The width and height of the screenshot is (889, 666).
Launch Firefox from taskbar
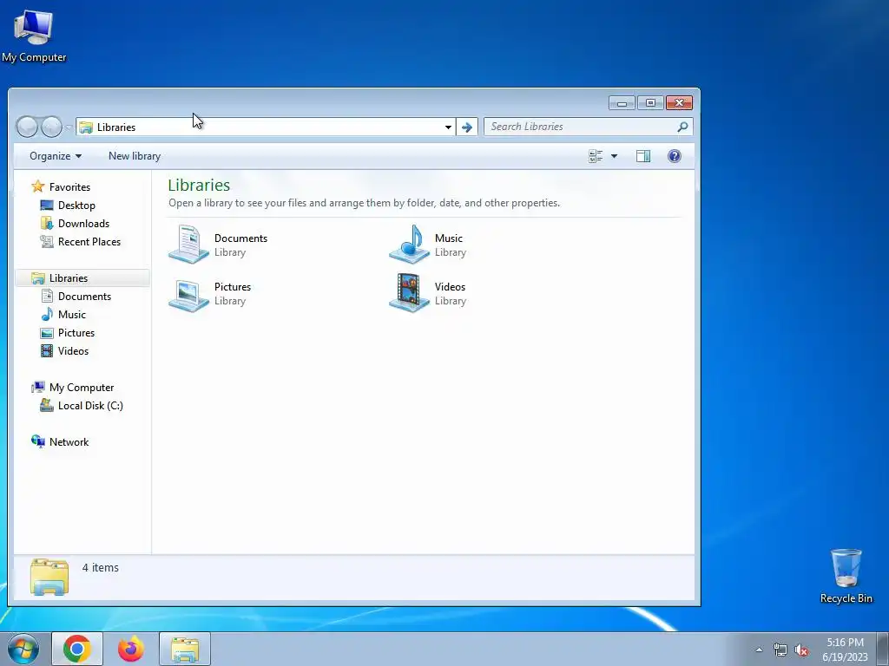(x=131, y=649)
